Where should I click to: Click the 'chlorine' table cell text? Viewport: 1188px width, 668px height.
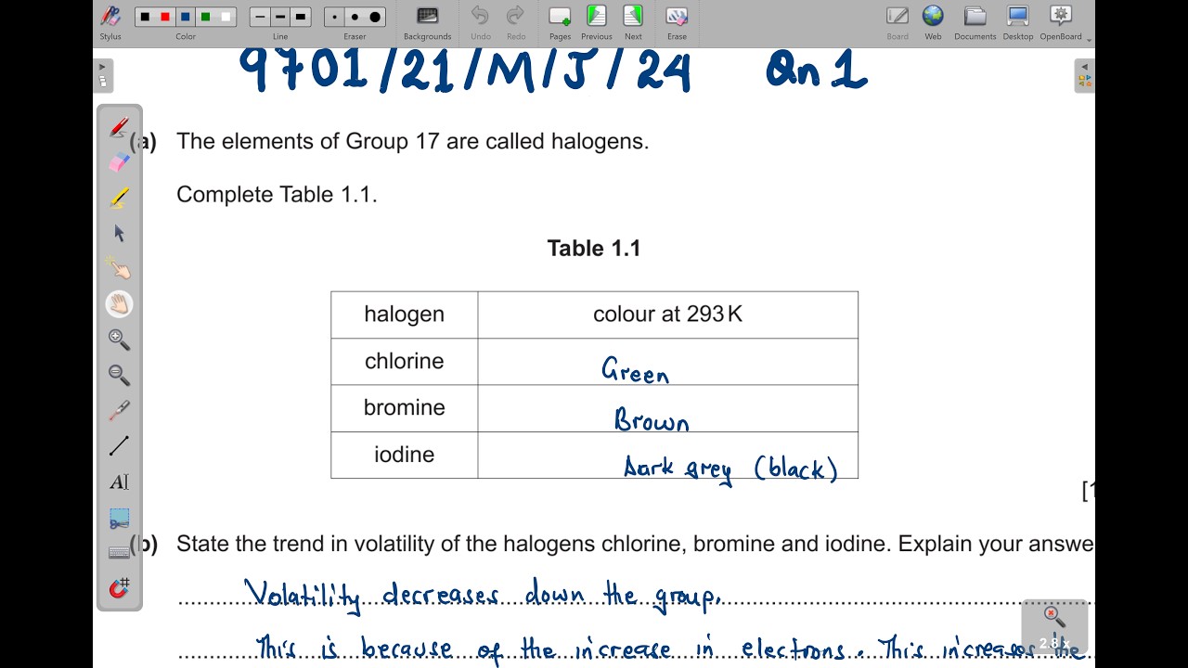[404, 361]
